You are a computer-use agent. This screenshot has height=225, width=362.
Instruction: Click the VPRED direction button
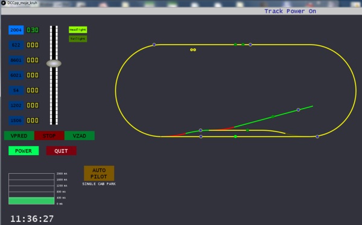[19, 136]
